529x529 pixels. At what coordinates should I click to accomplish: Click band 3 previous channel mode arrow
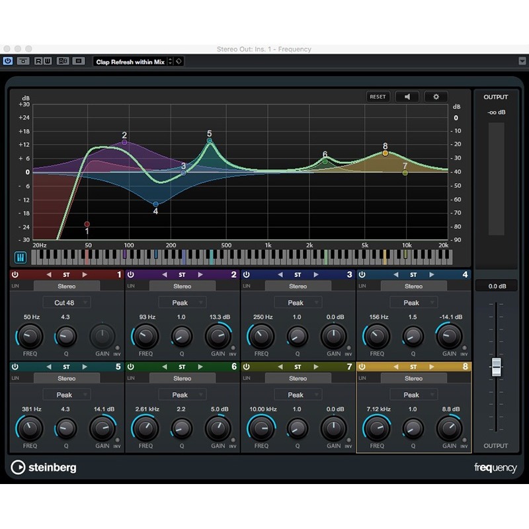(x=280, y=274)
